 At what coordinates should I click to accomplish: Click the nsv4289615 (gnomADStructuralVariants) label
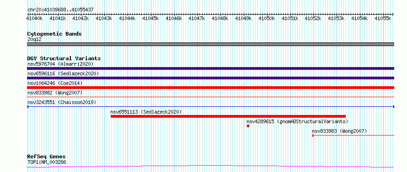coord(297,121)
